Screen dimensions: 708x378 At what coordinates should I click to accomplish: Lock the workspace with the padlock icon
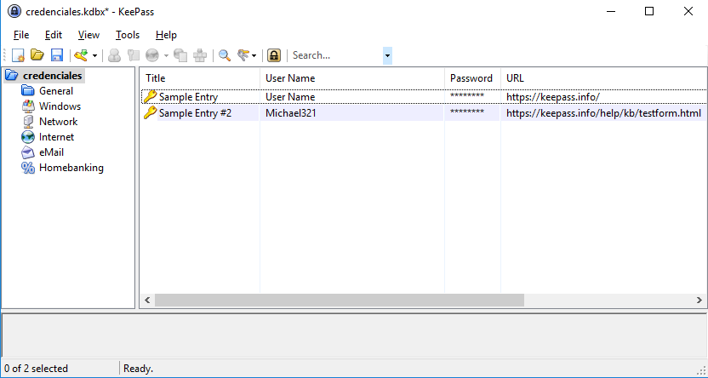274,55
